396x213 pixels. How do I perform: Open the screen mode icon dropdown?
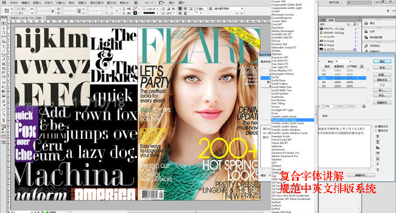pyautogui.click(x=172, y=2)
